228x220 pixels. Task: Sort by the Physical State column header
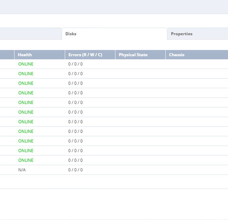click(140, 55)
